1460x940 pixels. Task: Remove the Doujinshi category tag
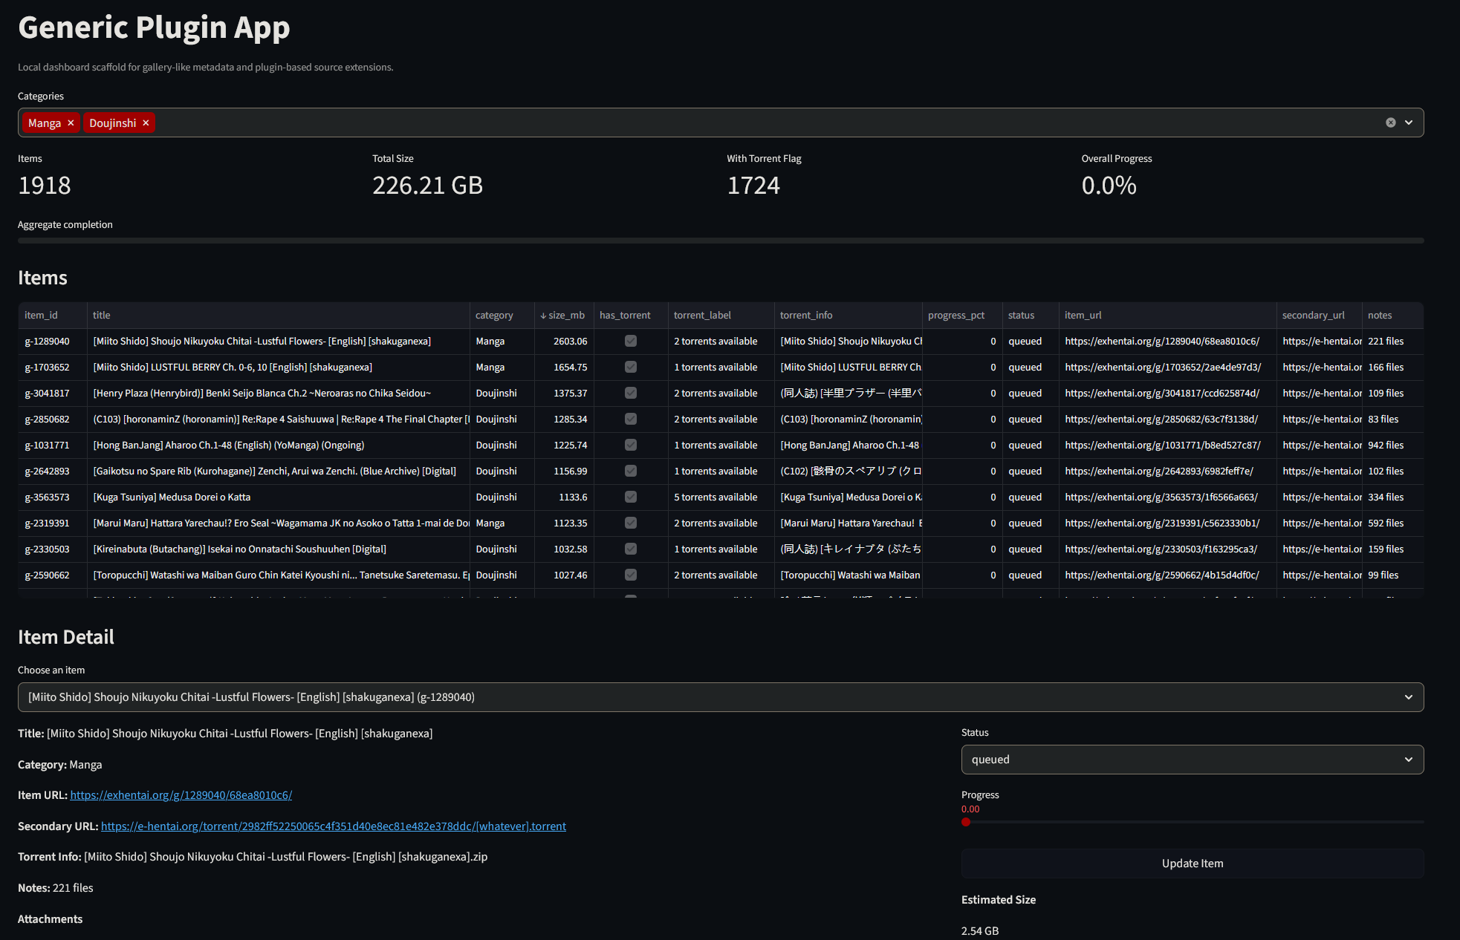(x=146, y=123)
